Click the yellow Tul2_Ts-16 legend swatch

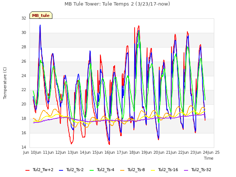pyautogui.click(x=153, y=170)
